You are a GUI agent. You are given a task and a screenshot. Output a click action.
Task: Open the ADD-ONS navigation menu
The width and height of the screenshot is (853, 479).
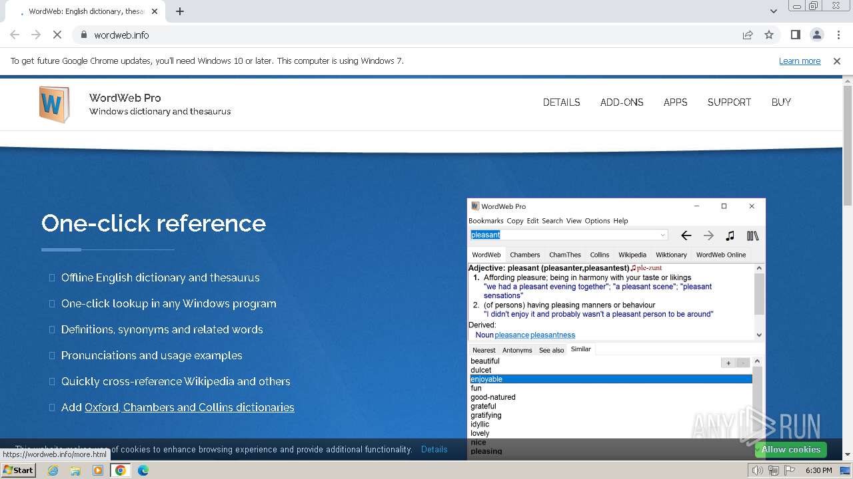tap(622, 102)
